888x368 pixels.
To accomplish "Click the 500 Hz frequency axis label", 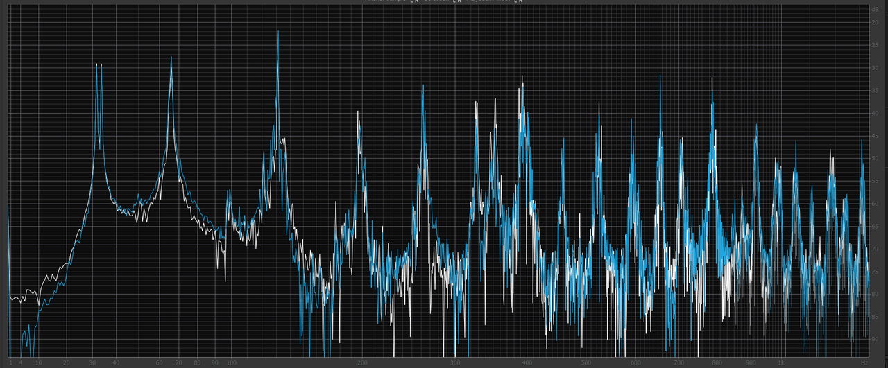I will coord(587,362).
